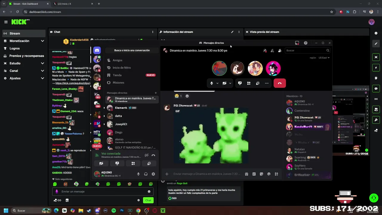Turn on camera in Discord call controls
The height and width of the screenshot is (215, 382).
click(x=224, y=83)
